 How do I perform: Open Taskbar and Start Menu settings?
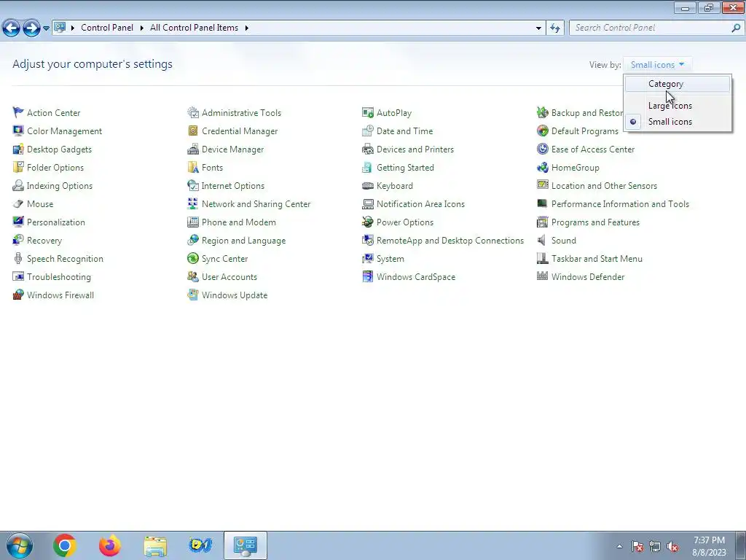coord(597,259)
